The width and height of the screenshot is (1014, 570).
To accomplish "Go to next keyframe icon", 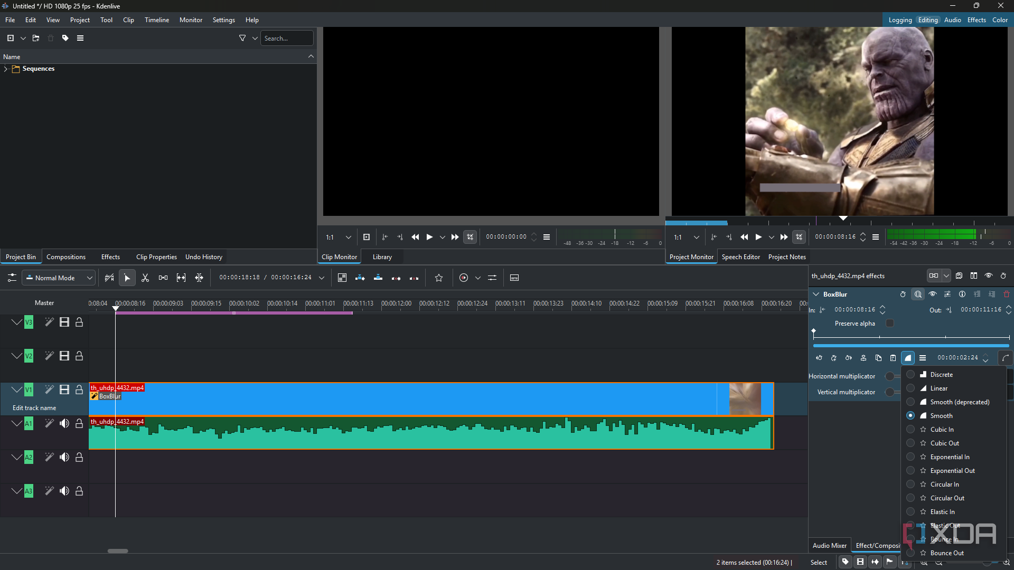I will 849,358.
